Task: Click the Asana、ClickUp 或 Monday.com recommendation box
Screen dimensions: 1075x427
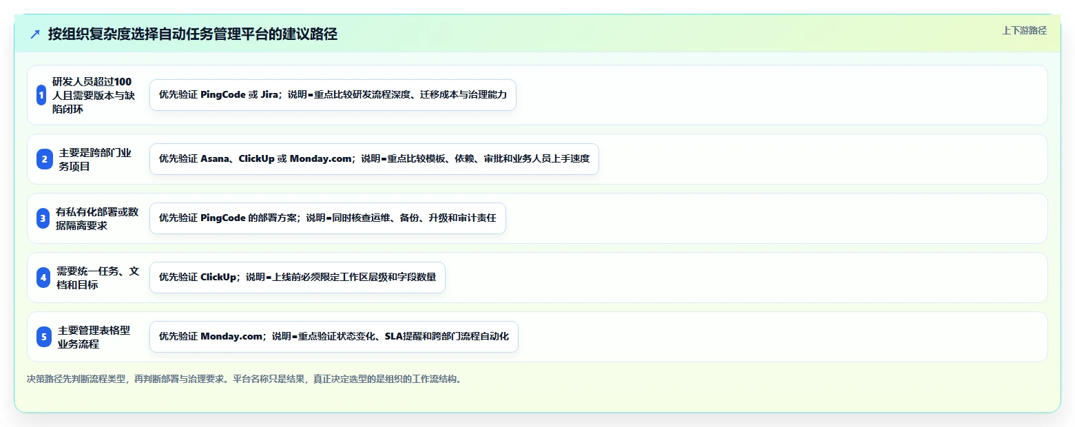Action: coord(374,159)
